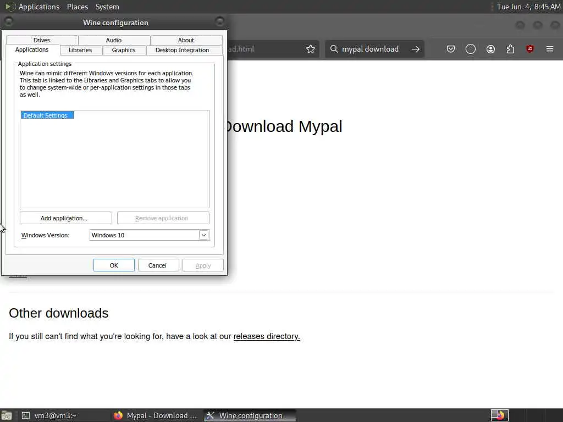Switch to the Libraries tab
The image size is (563, 422).
[x=80, y=50]
